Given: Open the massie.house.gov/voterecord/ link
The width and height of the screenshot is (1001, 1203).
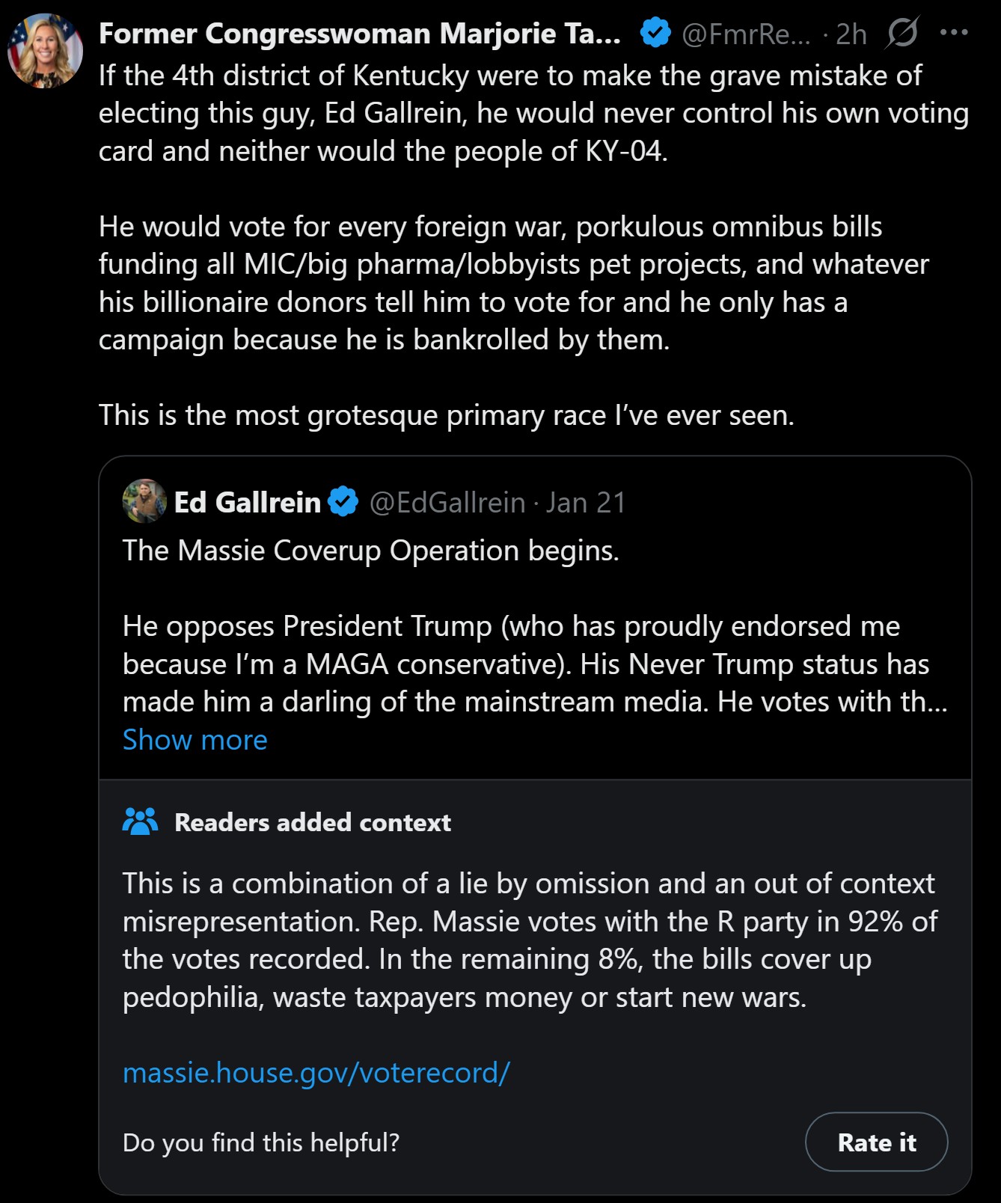Looking at the screenshot, I should tap(316, 1072).
